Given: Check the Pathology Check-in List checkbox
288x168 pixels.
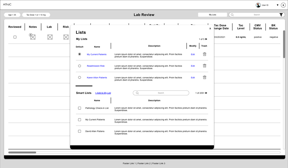Looking at the screenshot, I should 79,108.
